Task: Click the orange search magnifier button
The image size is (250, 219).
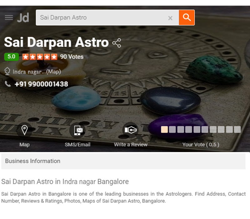Action: (187, 18)
